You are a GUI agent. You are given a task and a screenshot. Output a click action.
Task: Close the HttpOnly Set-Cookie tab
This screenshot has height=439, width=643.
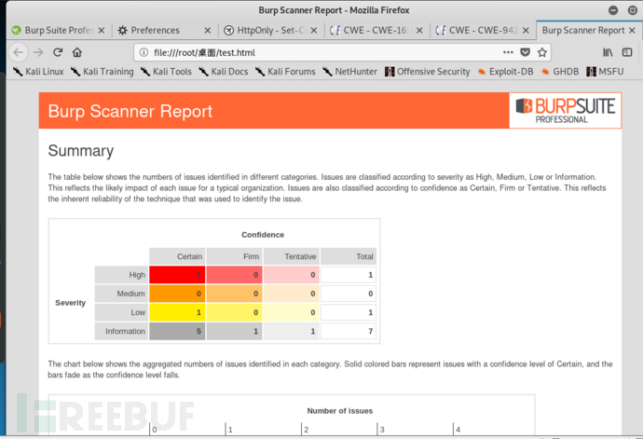(314, 31)
